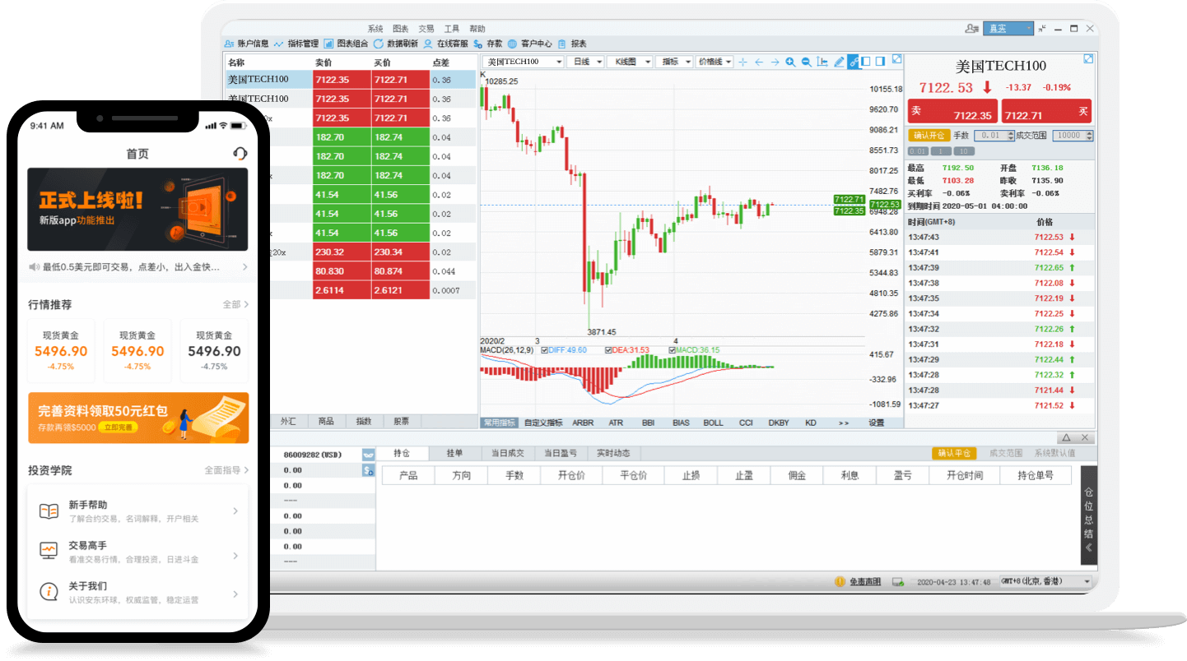Open the GMT+8 timezone dropdown

coord(1087,581)
